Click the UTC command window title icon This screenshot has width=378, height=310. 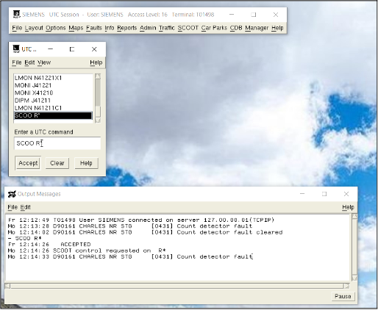(16, 49)
